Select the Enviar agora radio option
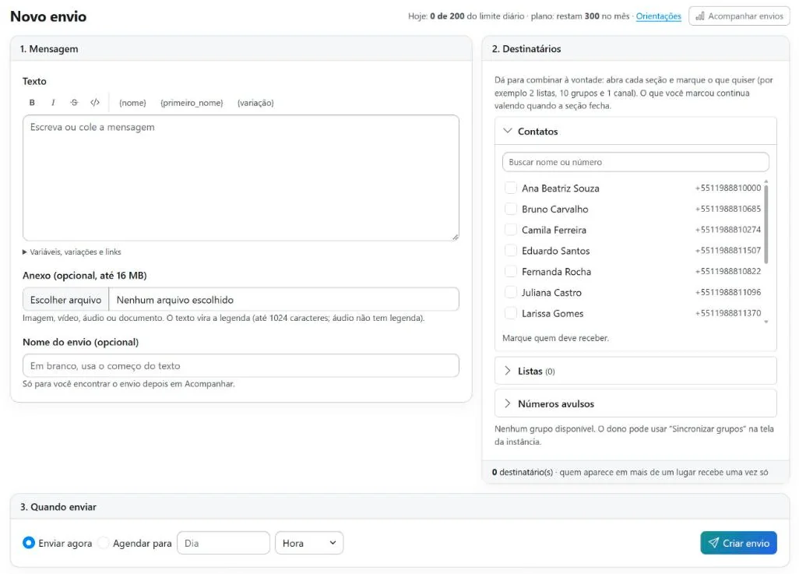 29,542
